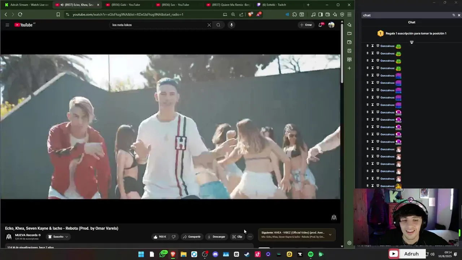
Task: Mute the audio icon on Ecko tab
Action: click(x=62, y=5)
